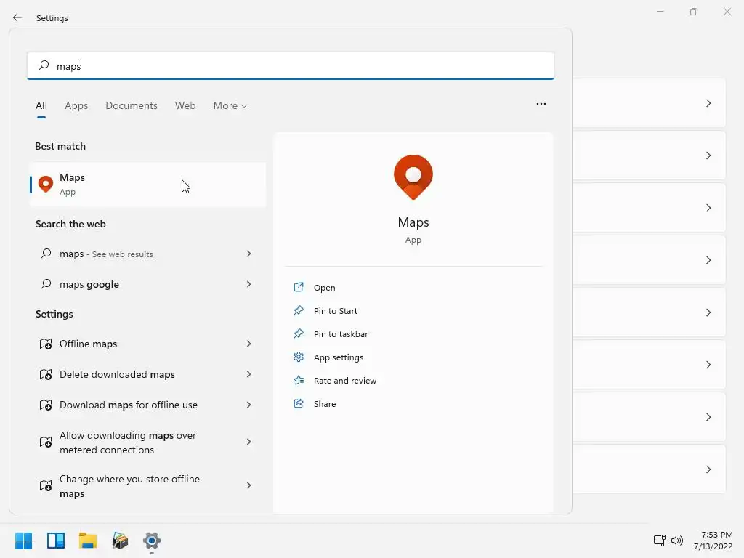
Task: Expand the 'maps google' suggestion chevron
Action: click(248, 284)
